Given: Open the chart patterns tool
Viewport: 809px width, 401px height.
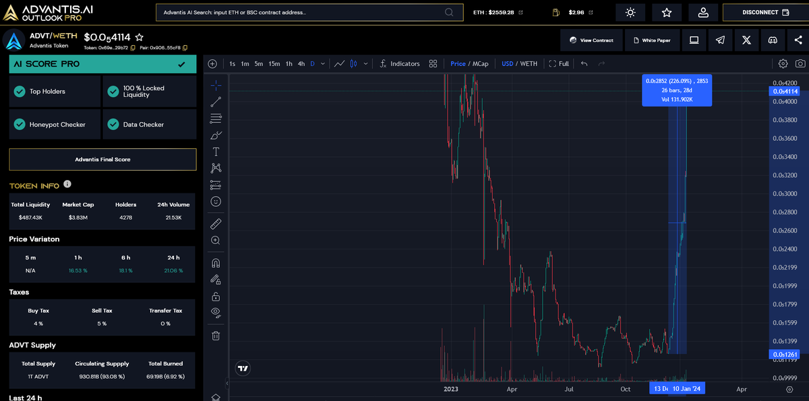Looking at the screenshot, I should pos(216,168).
